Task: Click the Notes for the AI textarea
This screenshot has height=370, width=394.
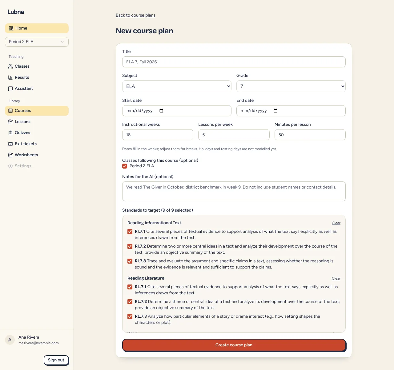Action: (234, 191)
